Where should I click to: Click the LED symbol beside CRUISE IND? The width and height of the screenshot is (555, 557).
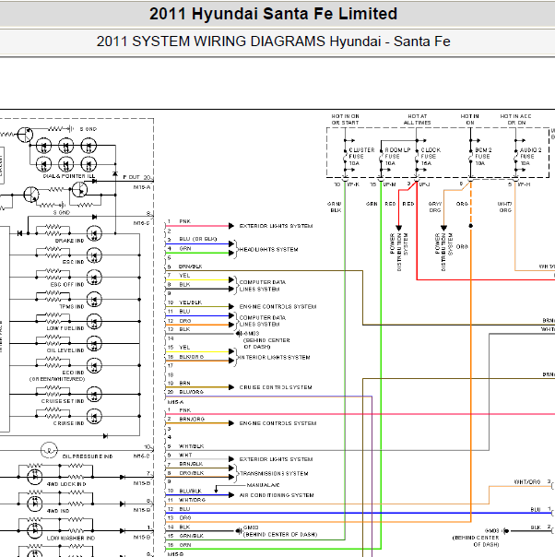pos(94,416)
